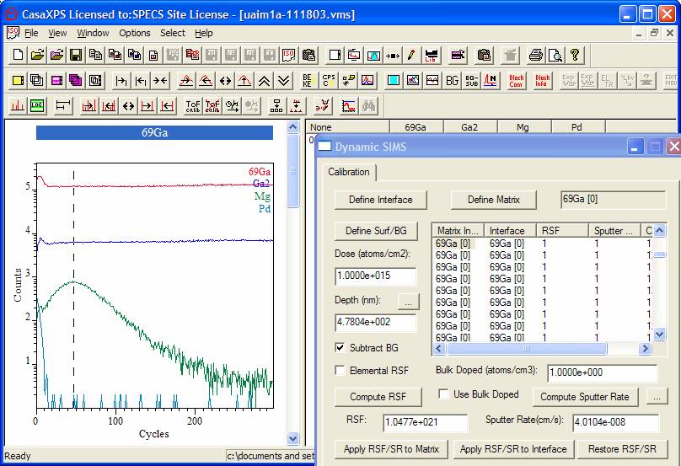Image resolution: width=681 pixels, height=466 pixels.
Task: Click the ellipsis button beside Depth (nm)
Action: click(407, 300)
